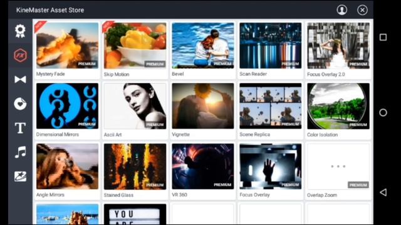401x225 pixels.
Task: Open the Angle Mirrors effect thumbnail
Action: point(67,166)
